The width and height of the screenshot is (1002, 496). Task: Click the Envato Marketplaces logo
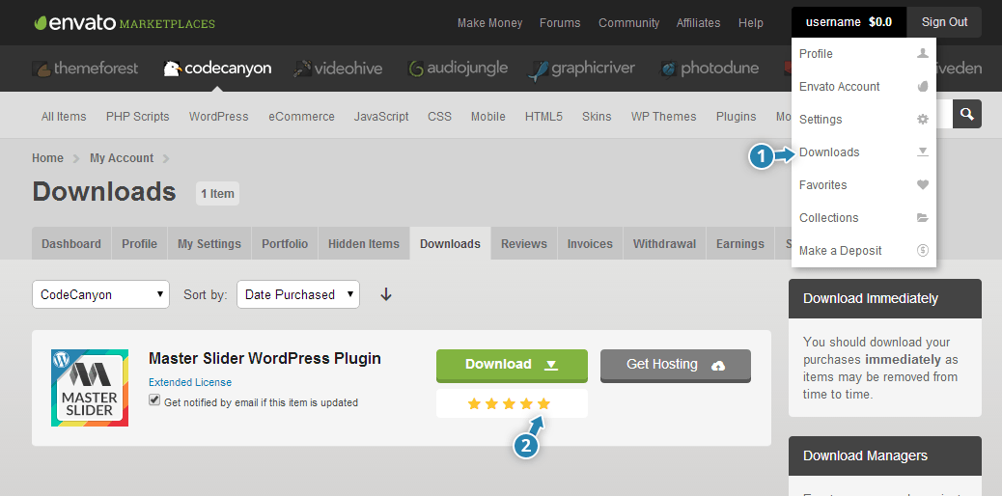coord(124,22)
